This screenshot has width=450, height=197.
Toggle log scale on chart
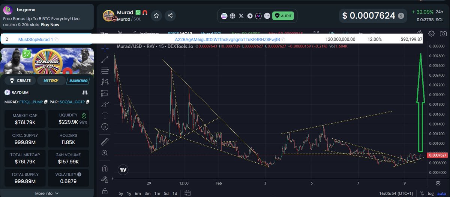coord(430,193)
